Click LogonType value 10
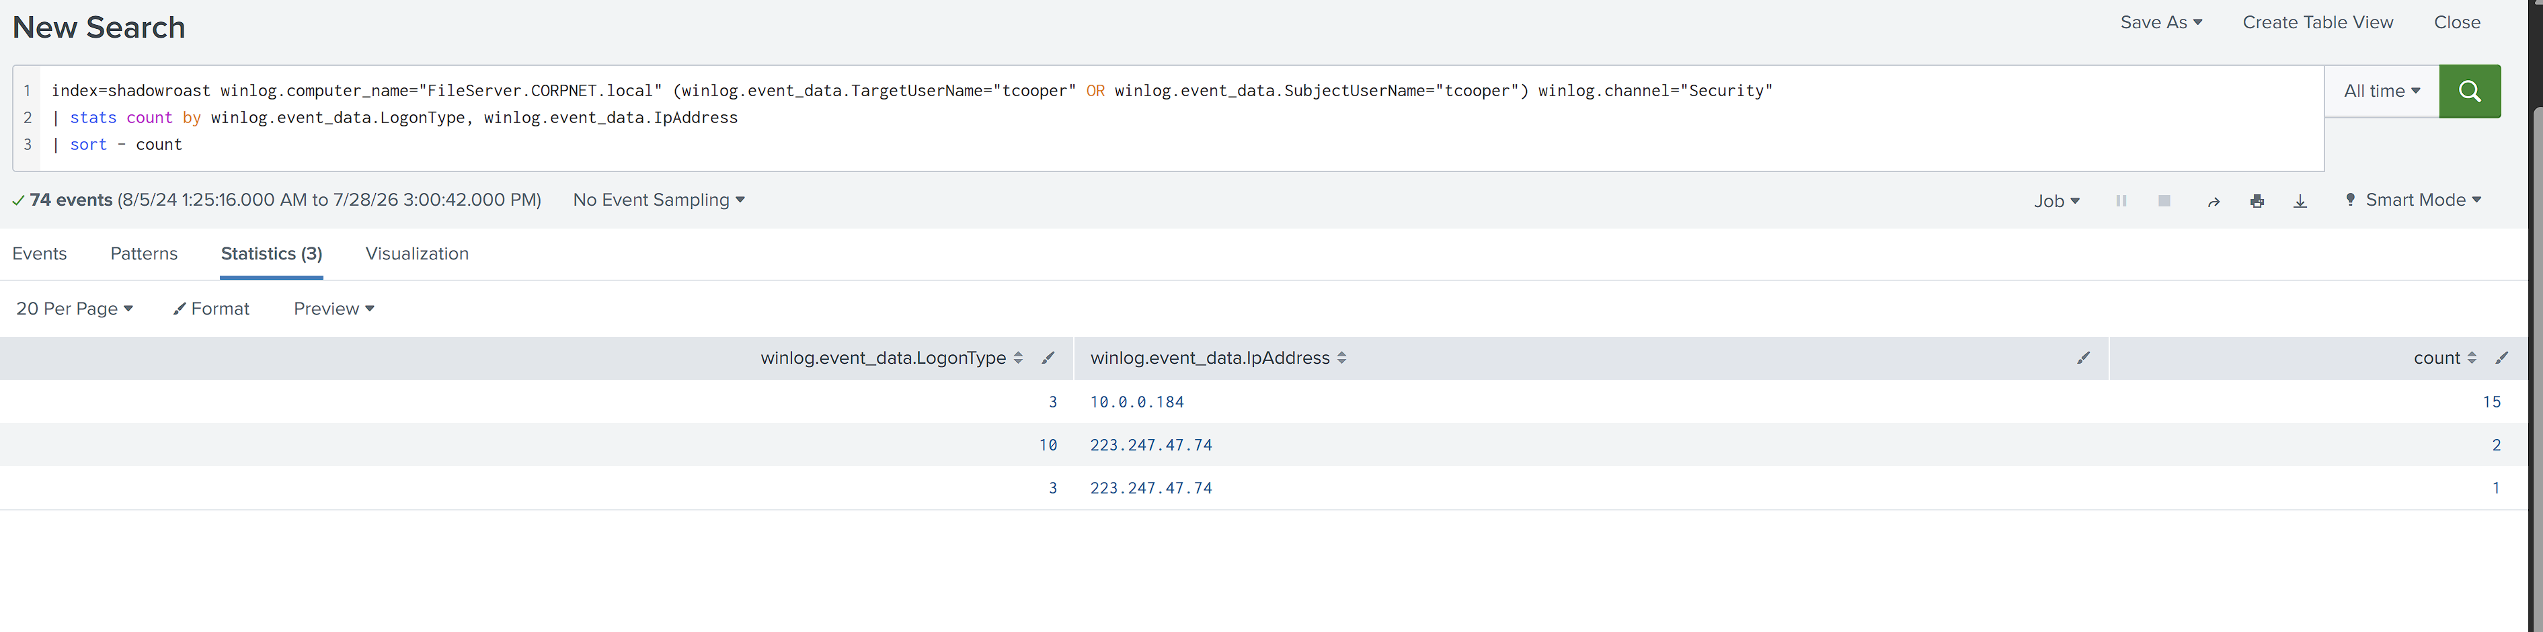Screen dimensions: 2543x632 1048,445
